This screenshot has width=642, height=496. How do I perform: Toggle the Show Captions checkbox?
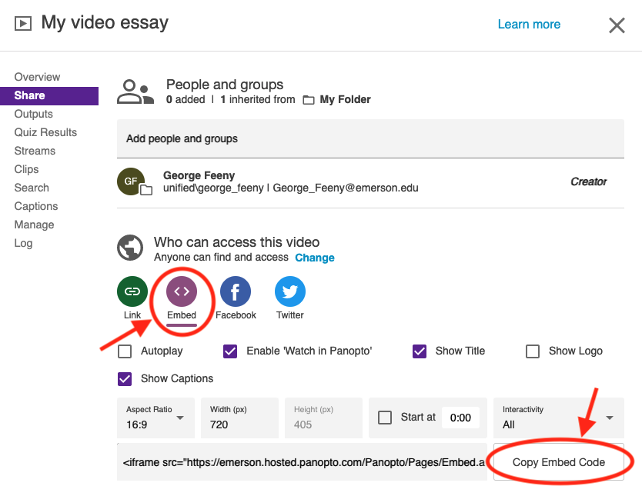click(125, 379)
